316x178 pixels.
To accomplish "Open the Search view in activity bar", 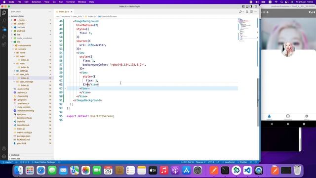I will (x=4, y=21).
